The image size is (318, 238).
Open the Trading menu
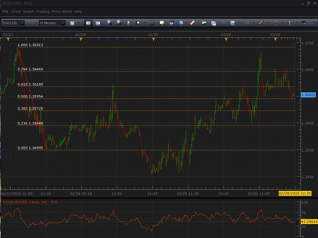tap(43, 12)
